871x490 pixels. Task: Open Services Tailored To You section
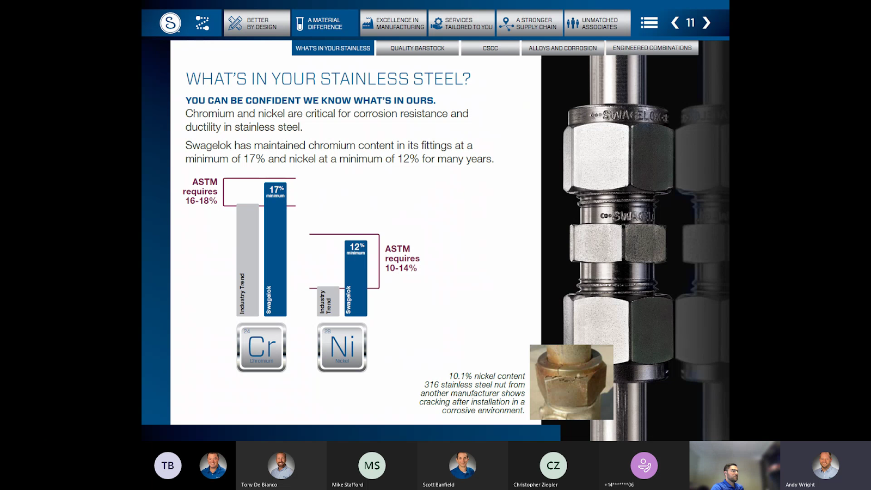(x=462, y=23)
